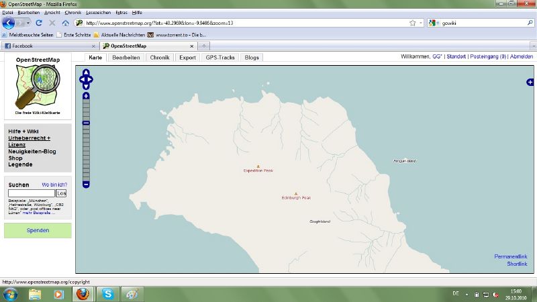Open the Blogs tab

(x=252, y=58)
